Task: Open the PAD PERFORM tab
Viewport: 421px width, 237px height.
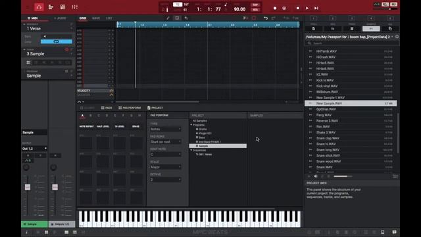Action: tap(130, 108)
